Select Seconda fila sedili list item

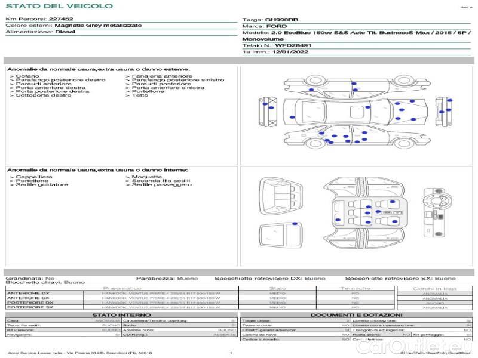[x=161, y=181]
